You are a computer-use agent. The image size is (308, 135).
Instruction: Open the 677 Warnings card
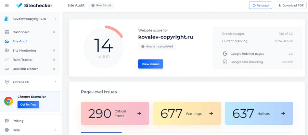(187, 113)
